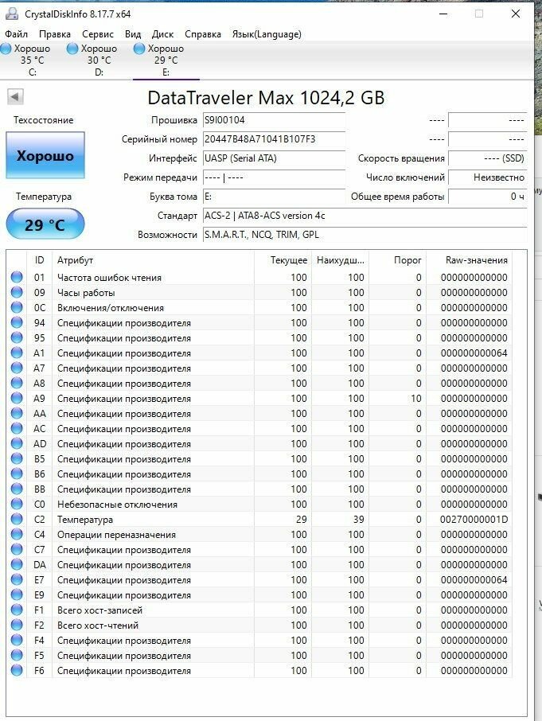Click the Возможности field with S.M.A.R.T.

pyautogui.click(x=365, y=235)
